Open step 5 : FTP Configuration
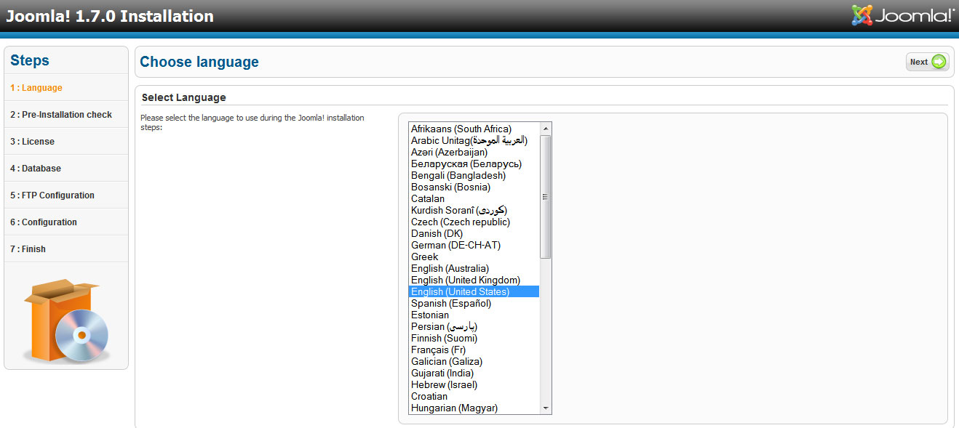 tap(66, 195)
